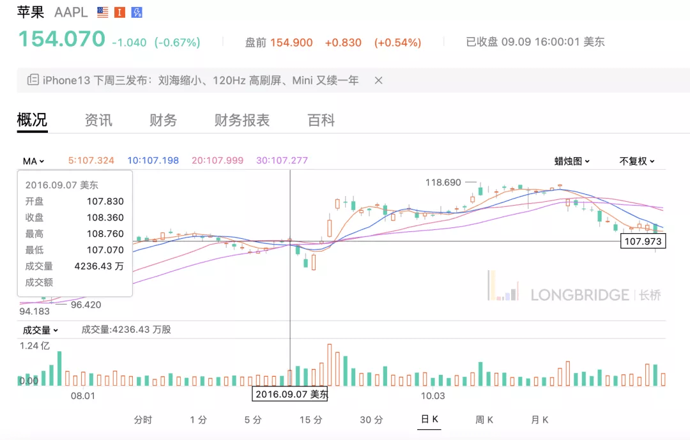This screenshot has width=690, height=440.
Task: Open the 财务报表 tab
Action: 242,120
